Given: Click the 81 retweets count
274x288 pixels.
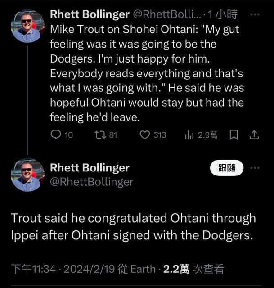Looking at the screenshot, I should pos(113,135).
